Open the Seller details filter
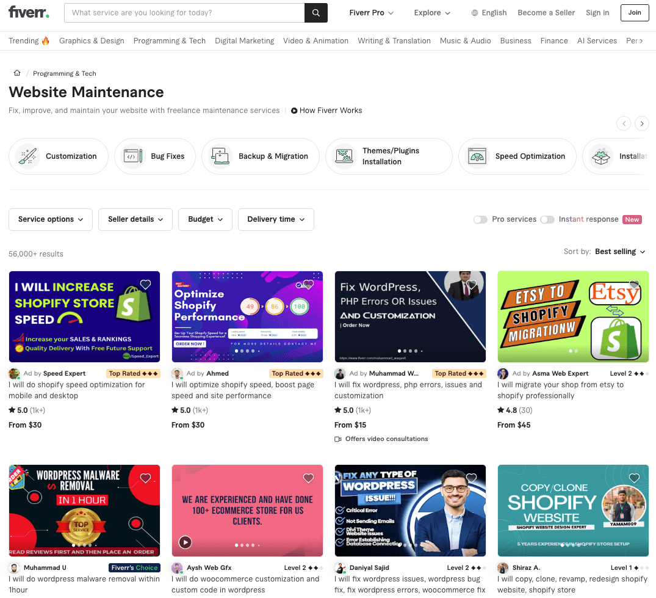 (135, 219)
